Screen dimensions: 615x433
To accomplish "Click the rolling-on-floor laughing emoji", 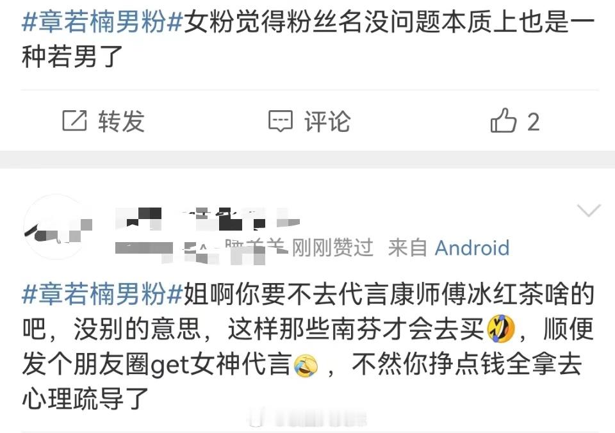I will tap(500, 329).
